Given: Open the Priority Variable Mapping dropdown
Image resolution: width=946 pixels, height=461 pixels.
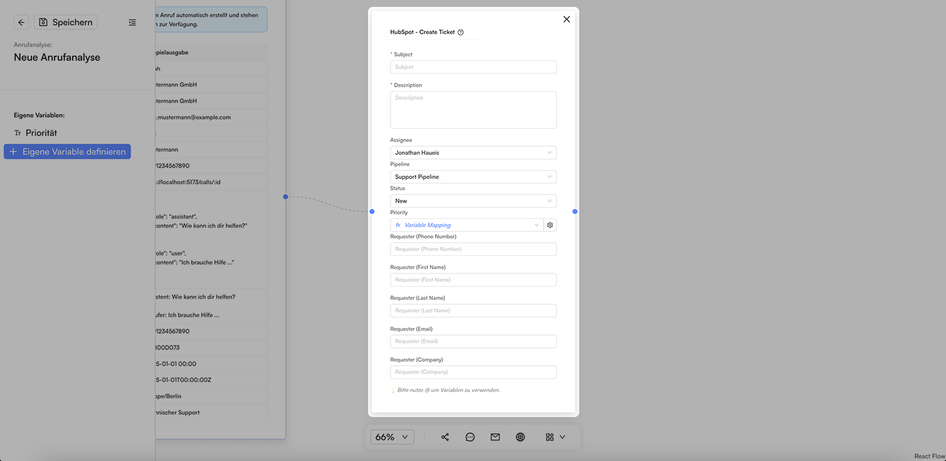Looking at the screenshot, I should 466,225.
